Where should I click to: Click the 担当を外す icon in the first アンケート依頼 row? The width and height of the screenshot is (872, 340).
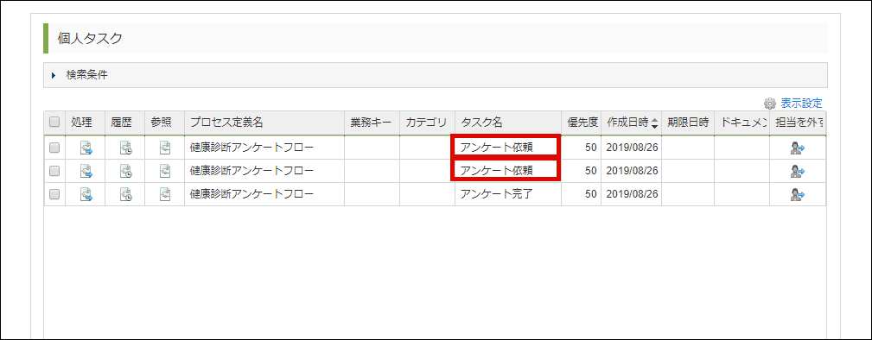click(x=798, y=148)
